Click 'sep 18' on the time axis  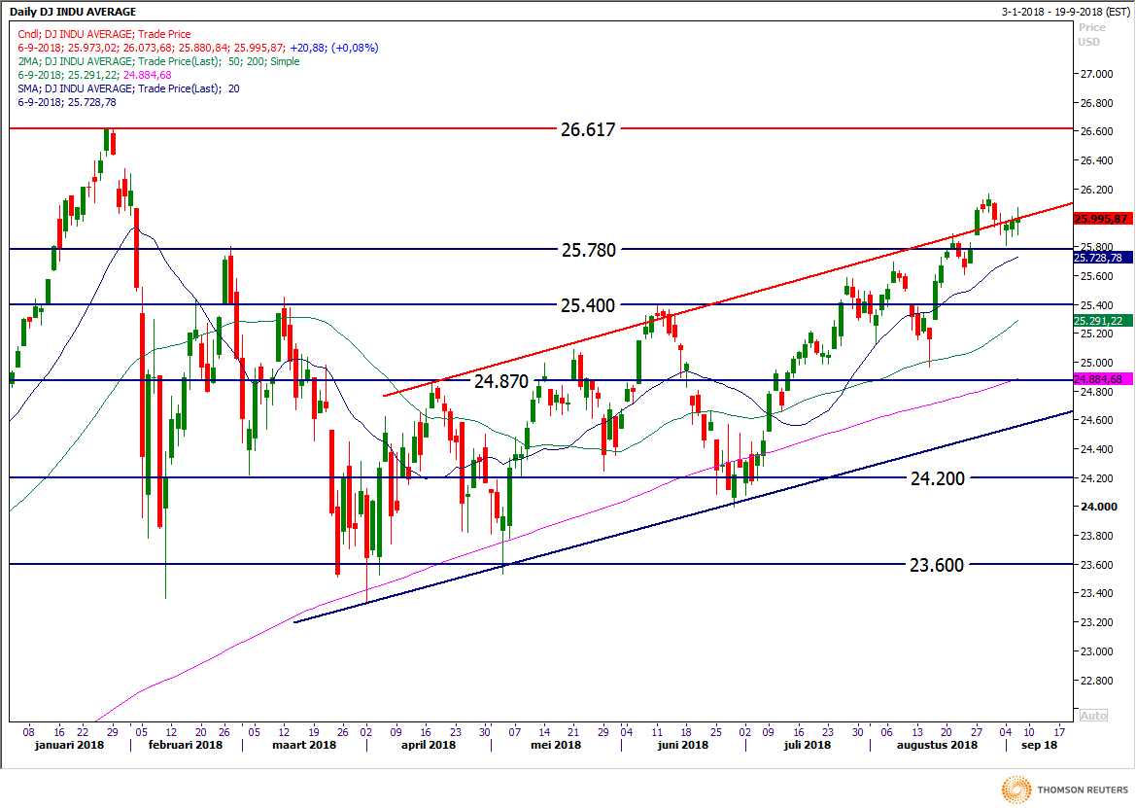coord(1039,745)
